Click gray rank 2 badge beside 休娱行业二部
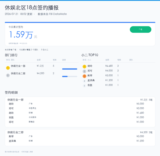160x156 pixels. click(8, 75)
